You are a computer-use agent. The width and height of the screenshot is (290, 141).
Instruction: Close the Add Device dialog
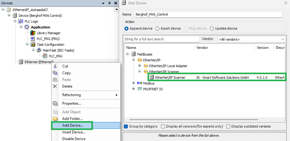[286, 3]
